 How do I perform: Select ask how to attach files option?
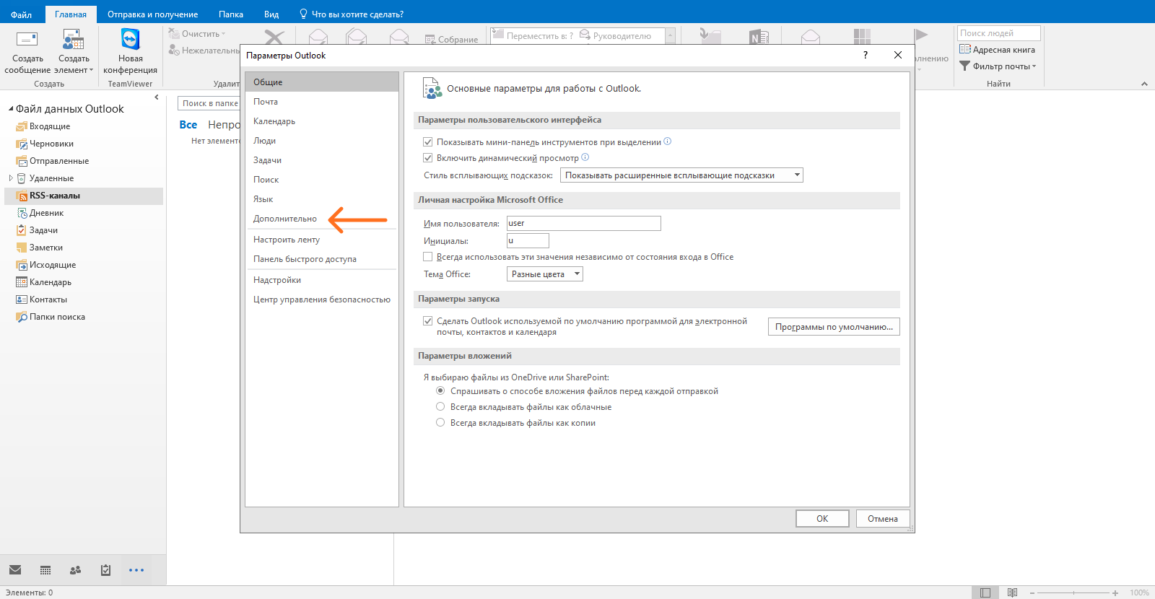pos(440,390)
